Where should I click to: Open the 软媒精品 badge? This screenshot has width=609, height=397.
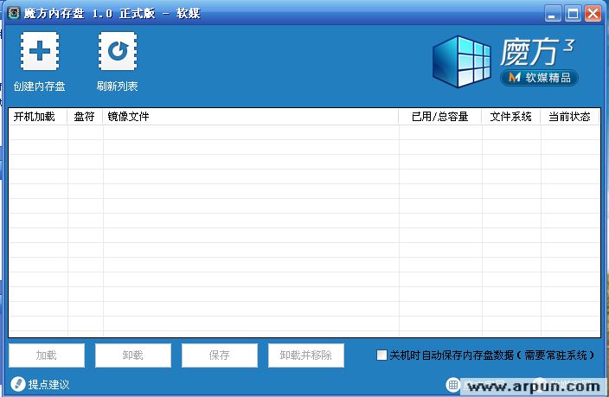coord(540,78)
